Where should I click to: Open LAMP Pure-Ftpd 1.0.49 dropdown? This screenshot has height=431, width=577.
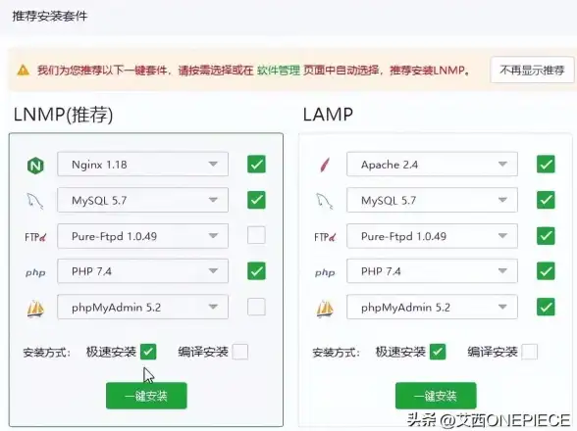[x=432, y=235]
